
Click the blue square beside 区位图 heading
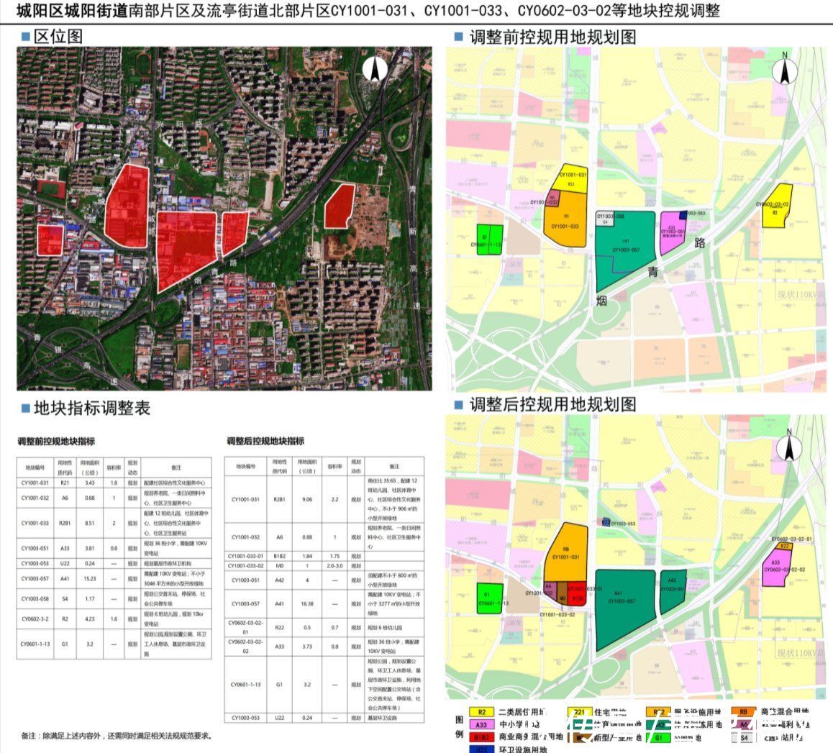pyautogui.click(x=25, y=36)
